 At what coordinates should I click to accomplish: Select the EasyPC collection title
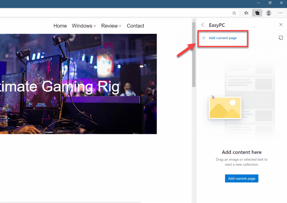point(217,25)
